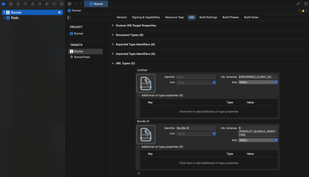Go forward with the right arrow
The height and width of the screenshot is (177, 309).
(81, 4)
